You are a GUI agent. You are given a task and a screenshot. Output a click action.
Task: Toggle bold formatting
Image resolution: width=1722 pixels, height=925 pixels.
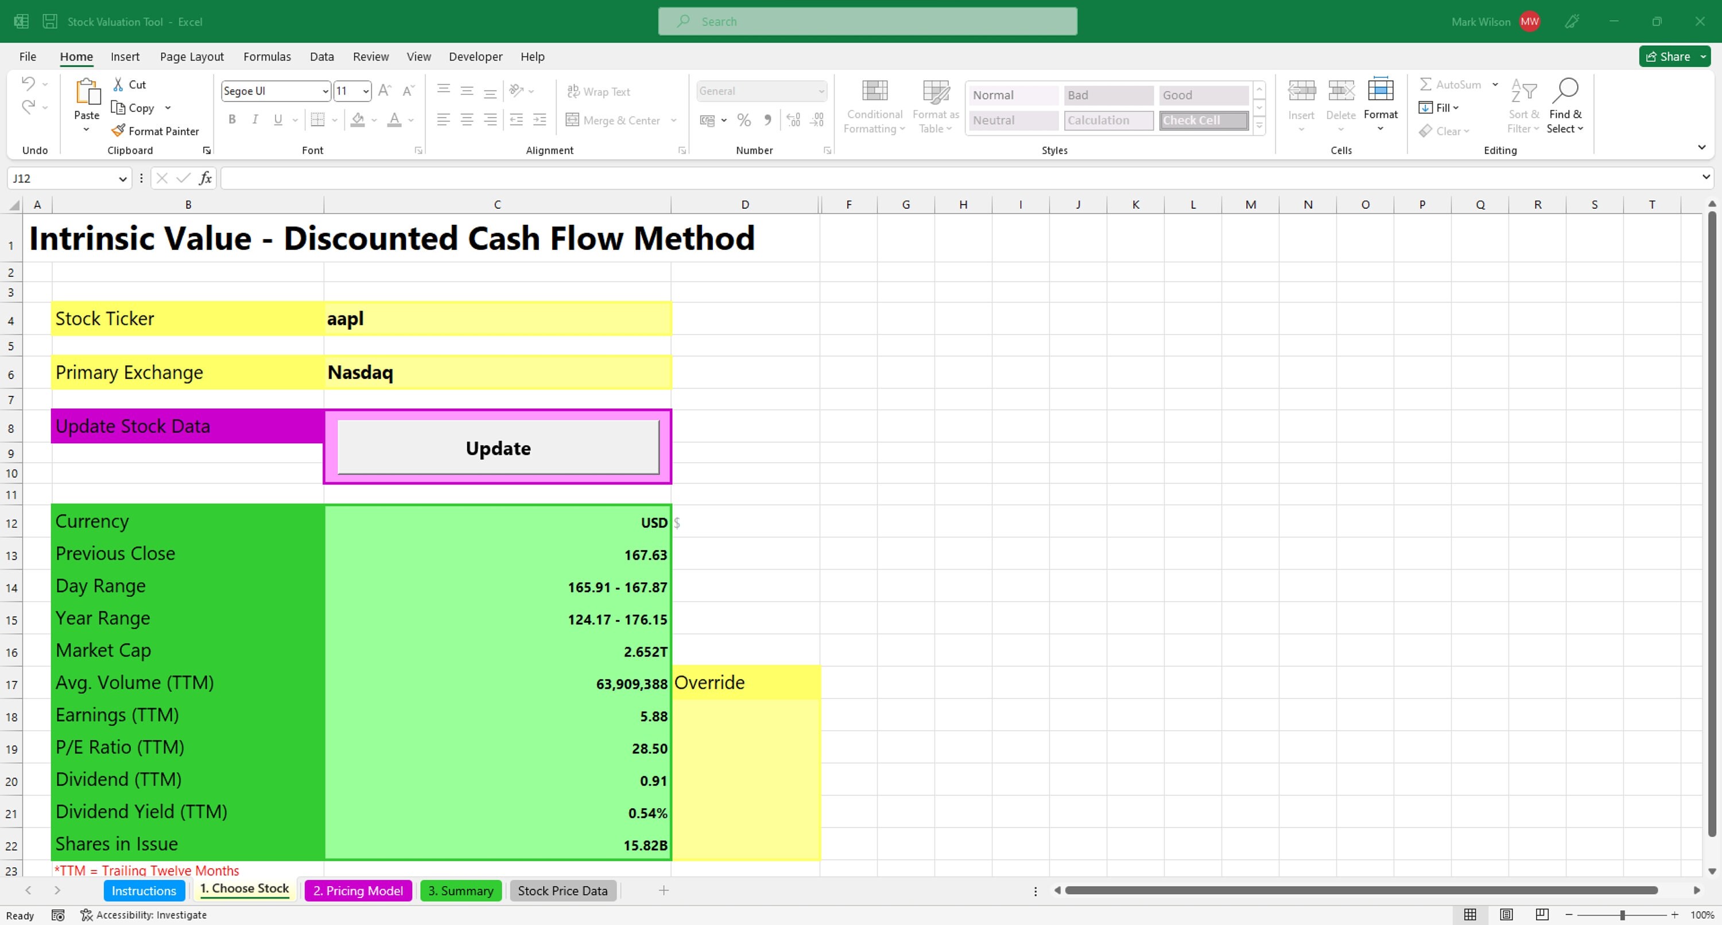tap(232, 119)
